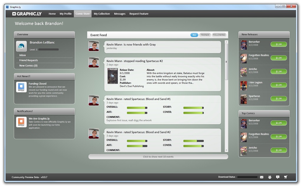Viewport: 302px width, 187px height.
Task: Buy Forgotten Realms for $1.99 in New Releases
Action: pyautogui.click(x=279, y=58)
